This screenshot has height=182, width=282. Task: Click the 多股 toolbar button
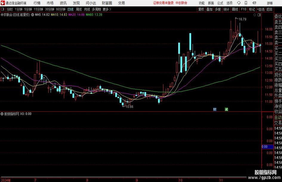pyautogui.click(x=218, y=9)
